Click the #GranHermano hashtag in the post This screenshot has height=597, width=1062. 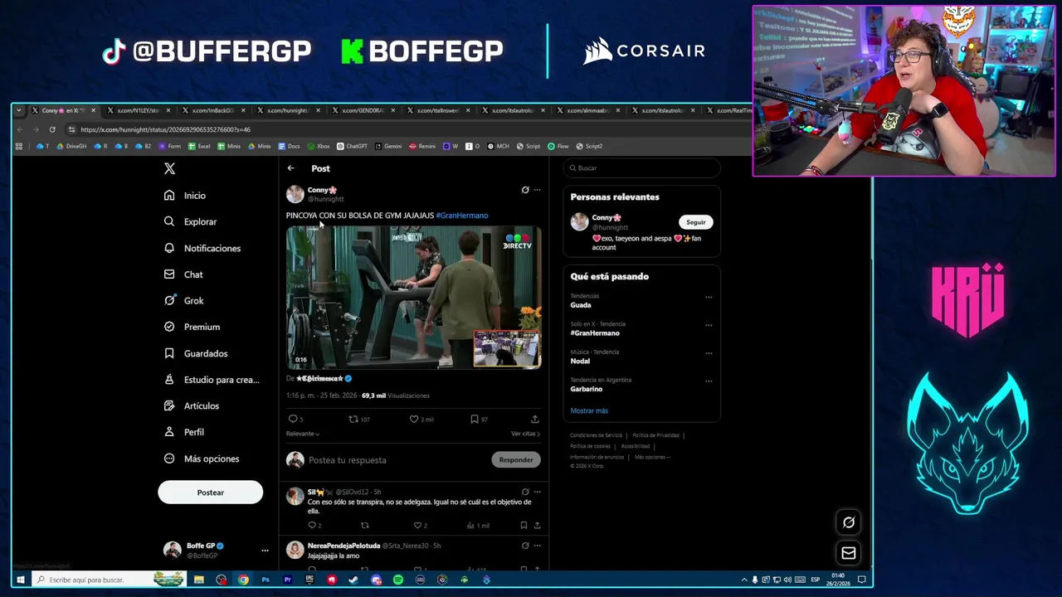pos(462,216)
